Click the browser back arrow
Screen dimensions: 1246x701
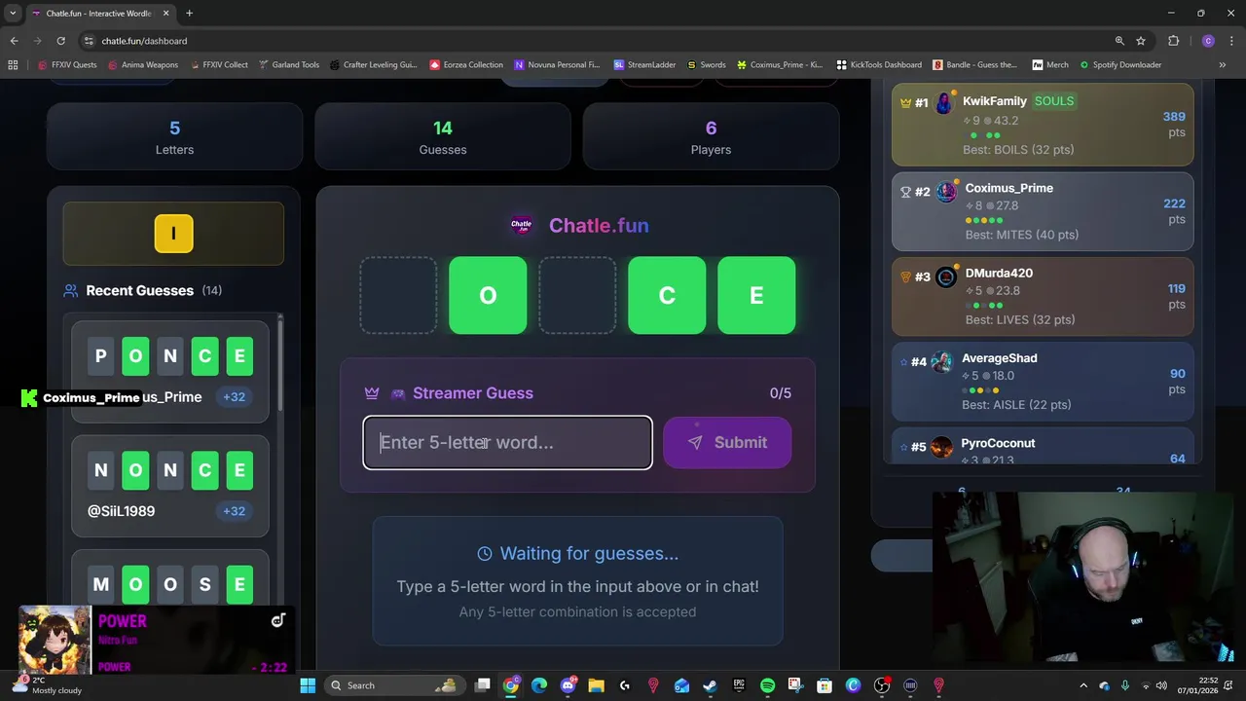14,41
